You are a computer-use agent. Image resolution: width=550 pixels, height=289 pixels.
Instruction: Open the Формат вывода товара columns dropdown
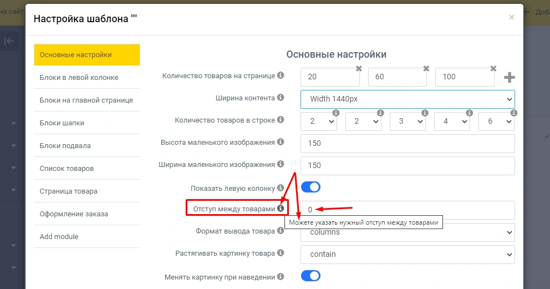tap(408, 232)
